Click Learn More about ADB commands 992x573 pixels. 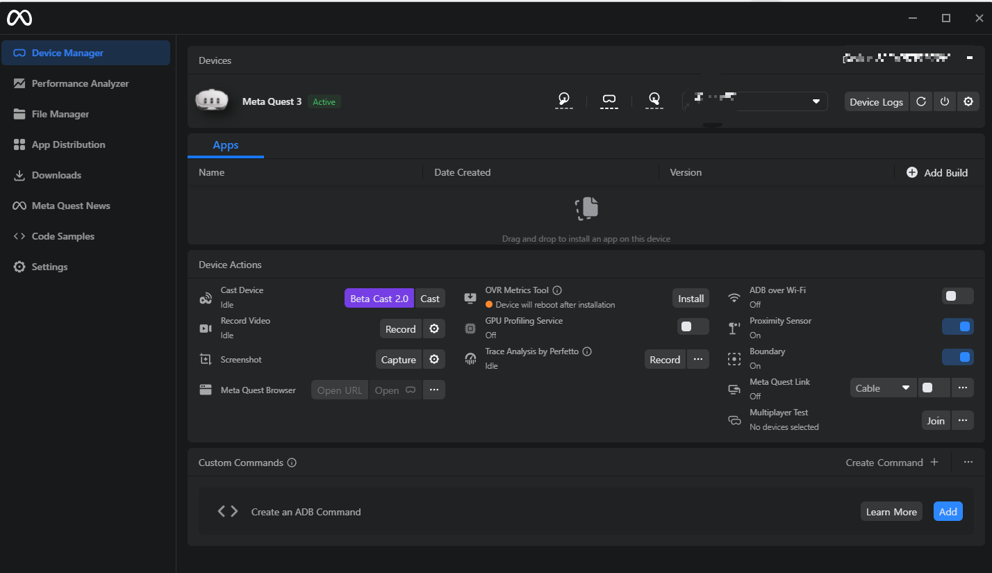(891, 512)
